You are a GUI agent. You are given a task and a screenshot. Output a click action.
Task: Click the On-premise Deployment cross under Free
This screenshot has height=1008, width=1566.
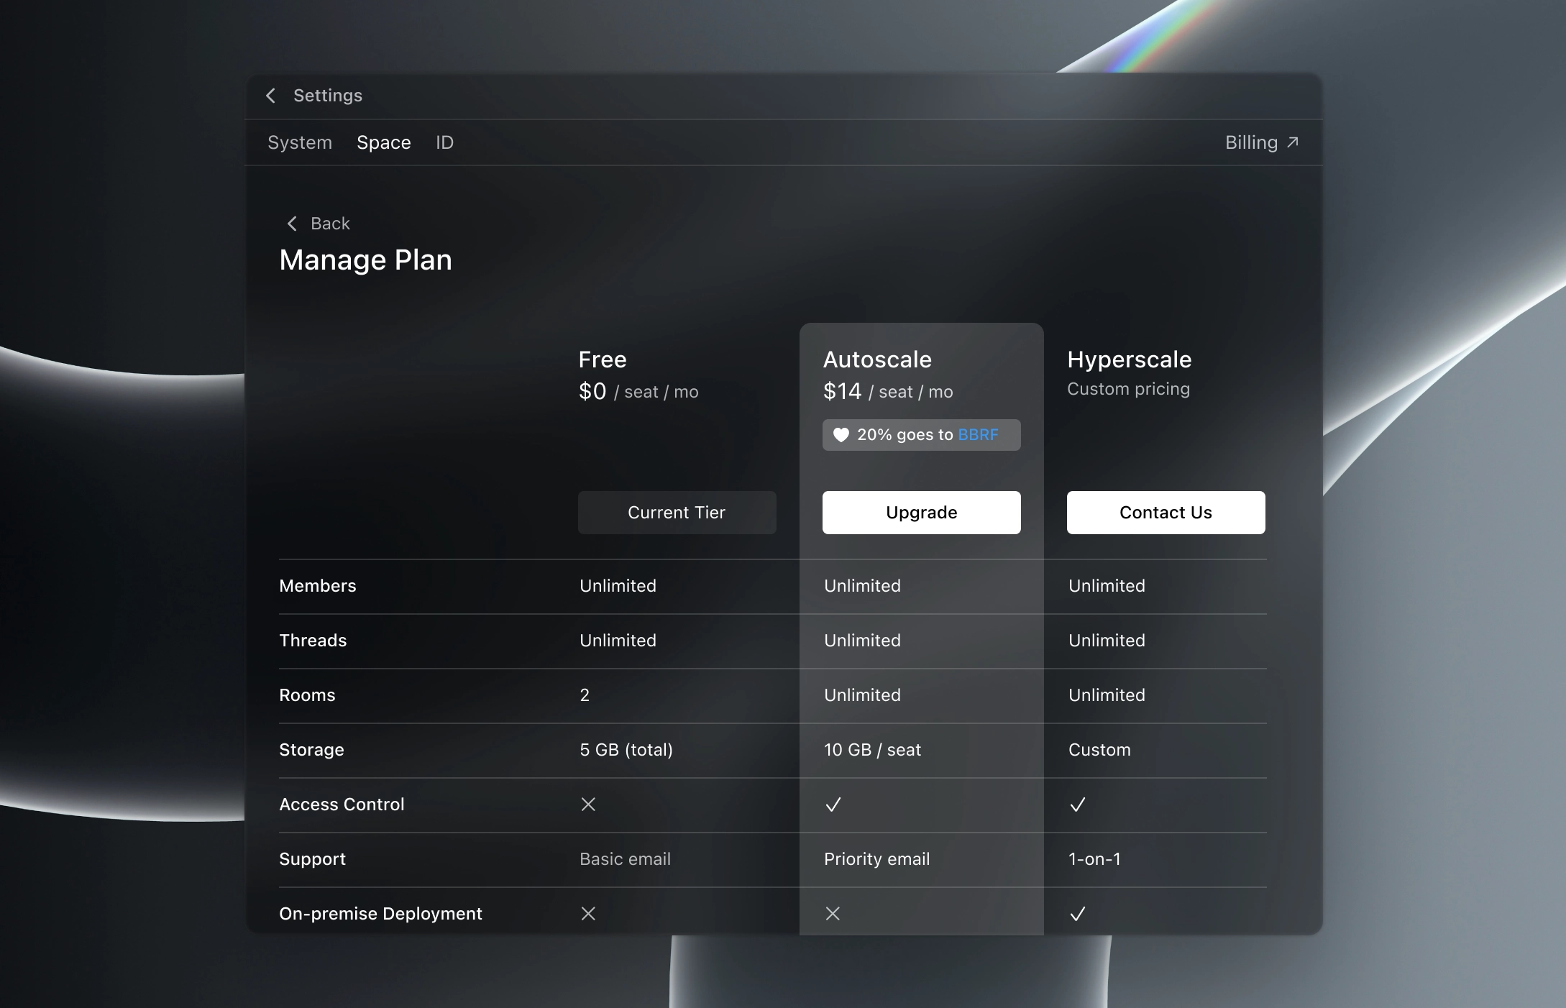[588, 914]
